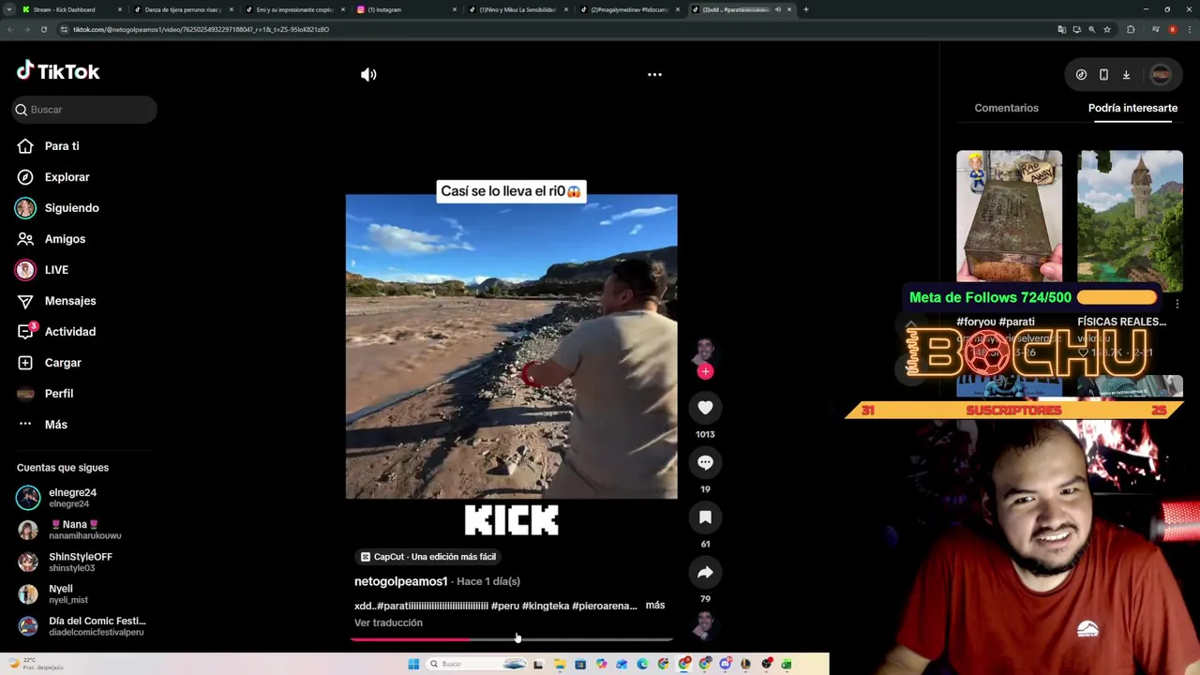The height and width of the screenshot is (675, 1200).
Task: Click CapCut Una edición más fácil tag
Action: pyautogui.click(x=427, y=557)
